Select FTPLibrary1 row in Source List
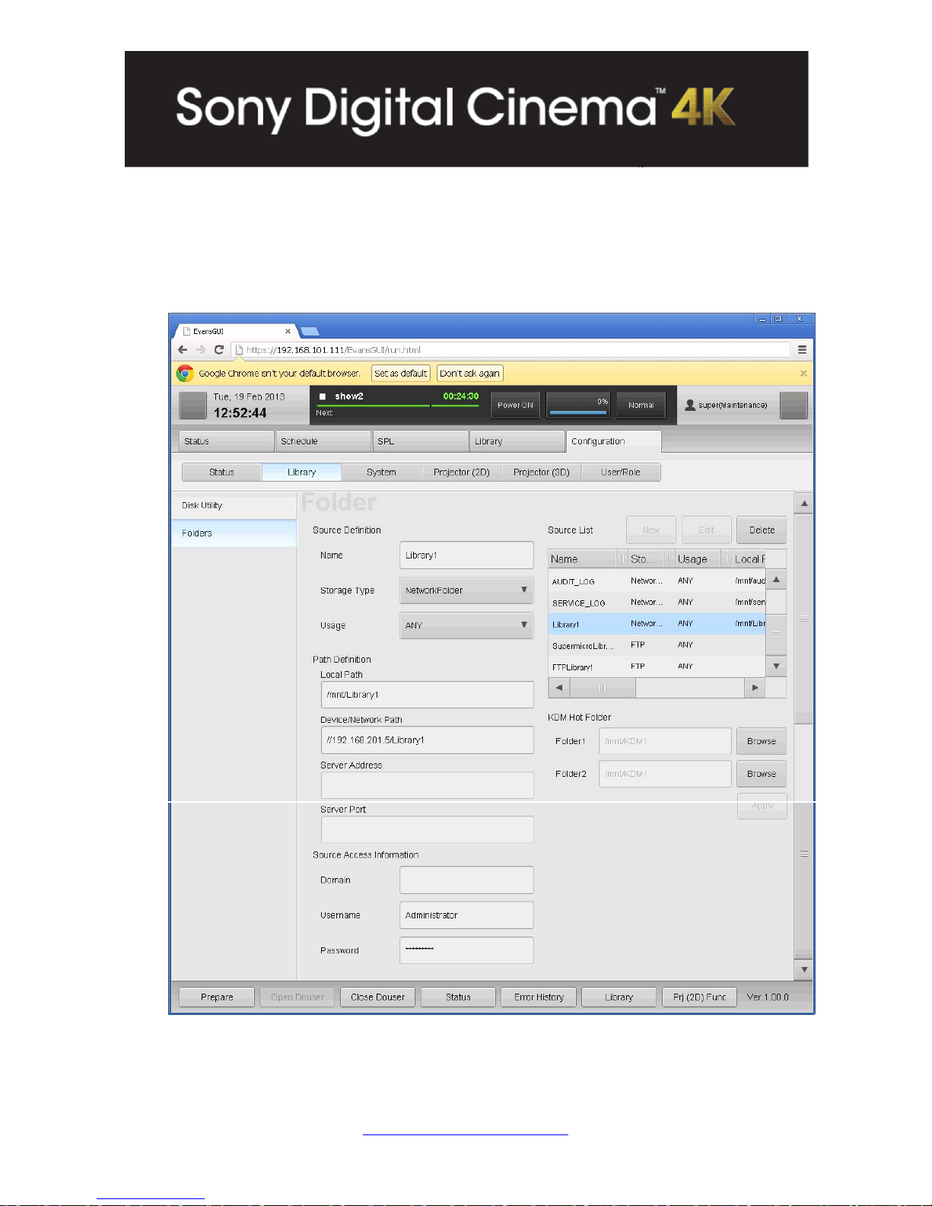 [x=657, y=667]
